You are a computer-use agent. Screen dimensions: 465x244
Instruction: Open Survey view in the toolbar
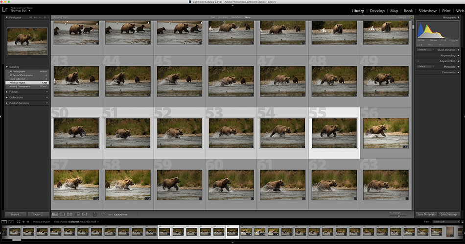pos(77,214)
